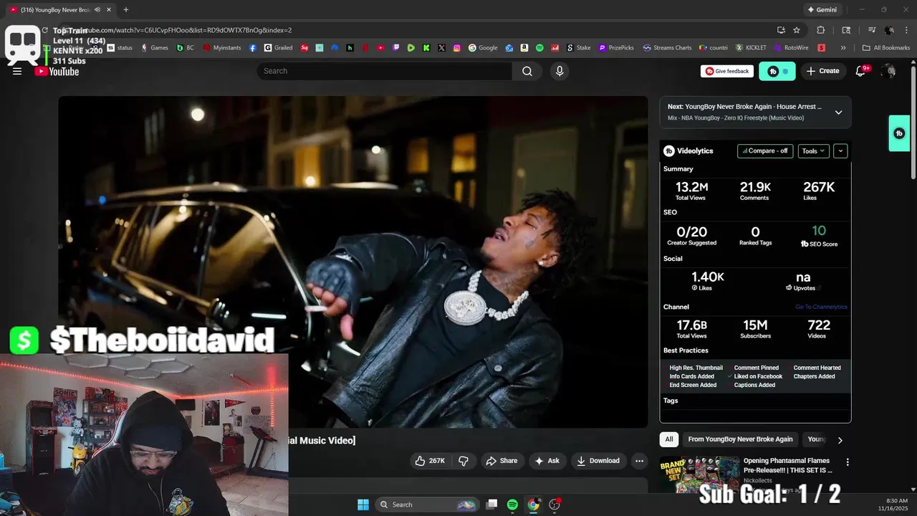The height and width of the screenshot is (516, 917).
Task: Click the magnifier search button
Action: [527, 71]
